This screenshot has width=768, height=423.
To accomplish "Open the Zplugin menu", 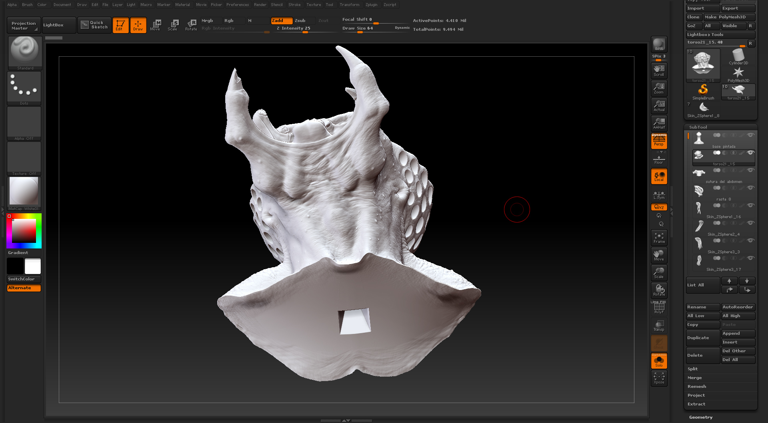I will point(371,4).
